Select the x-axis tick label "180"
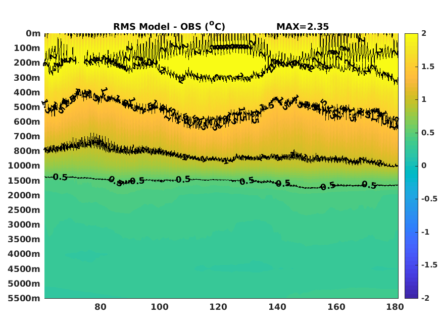This screenshot has height=331, width=442. click(395, 307)
